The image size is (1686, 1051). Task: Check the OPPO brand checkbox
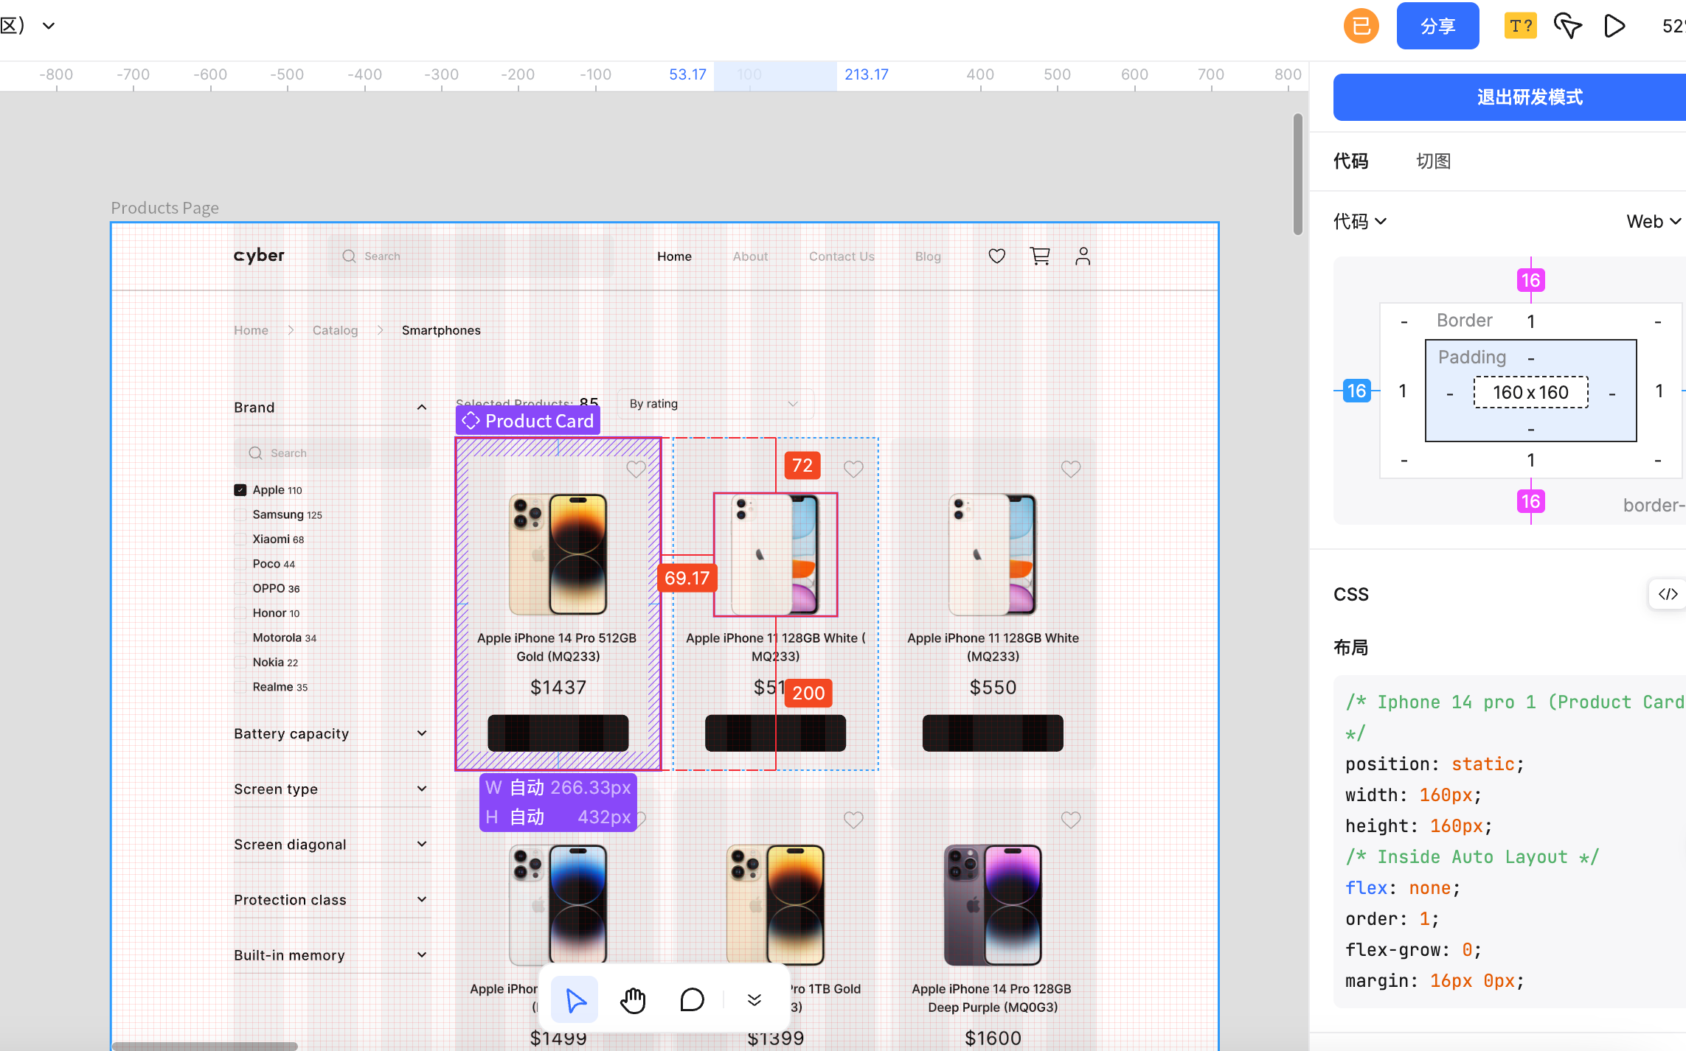tap(240, 588)
